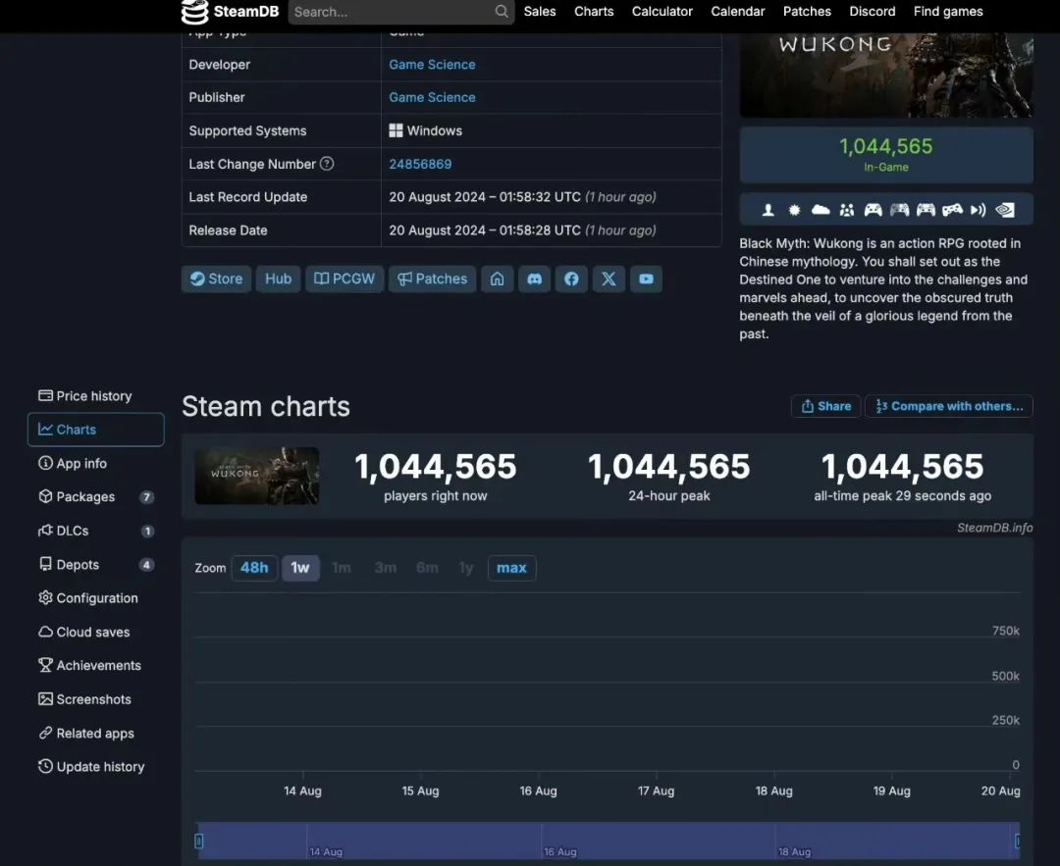Click the SteamDB search input field

(393, 12)
